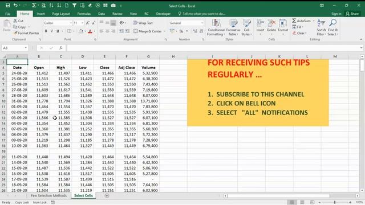Toggle underline formatting
The height and width of the screenshot is (205, 365).
pyautogui.click(x=58, y=31)
